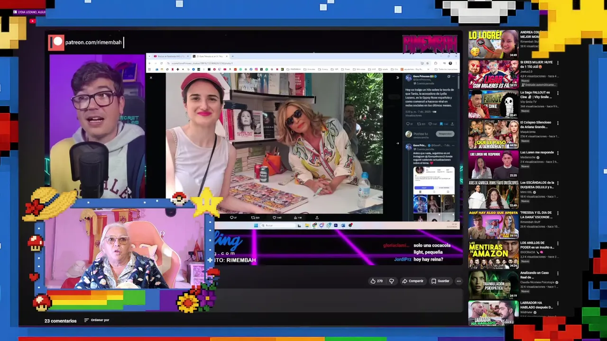Open the 'LIGAR con mujeres es fácil' thumbnail

(493, 74)
